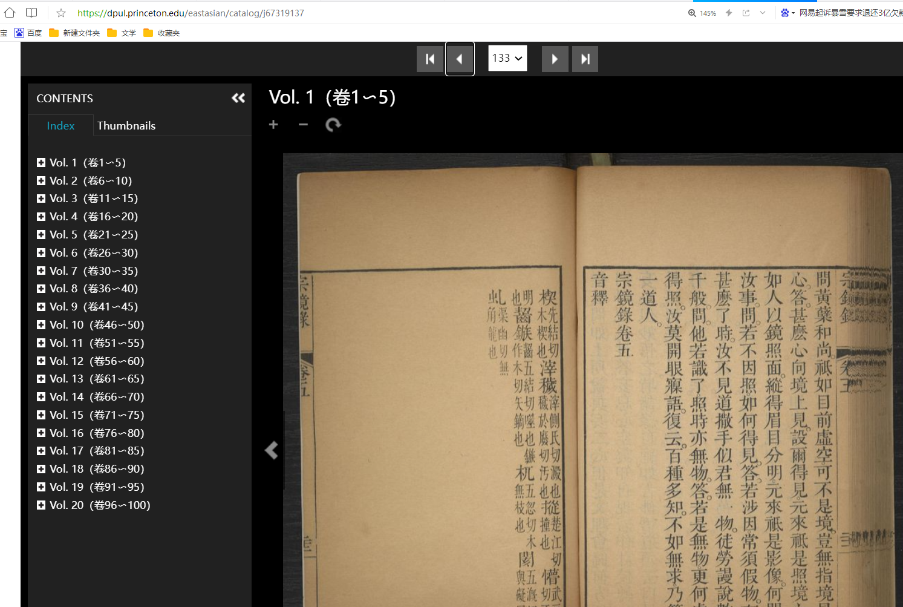Image resolution: width=903 pixels, height=607 pixels.
Task: Zoom in on the book image
Action: click(x=273, y=125)
